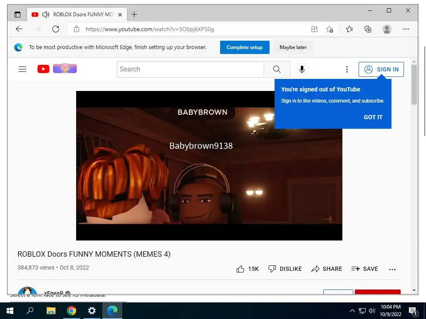The image size is (426, 319).
Task: Open File Explorer from taskbar
Action: 51,311
